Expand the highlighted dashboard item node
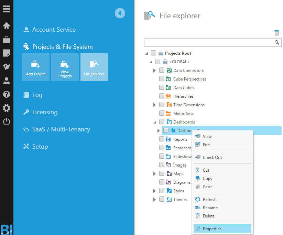283x235 pixels. (159, 131)
